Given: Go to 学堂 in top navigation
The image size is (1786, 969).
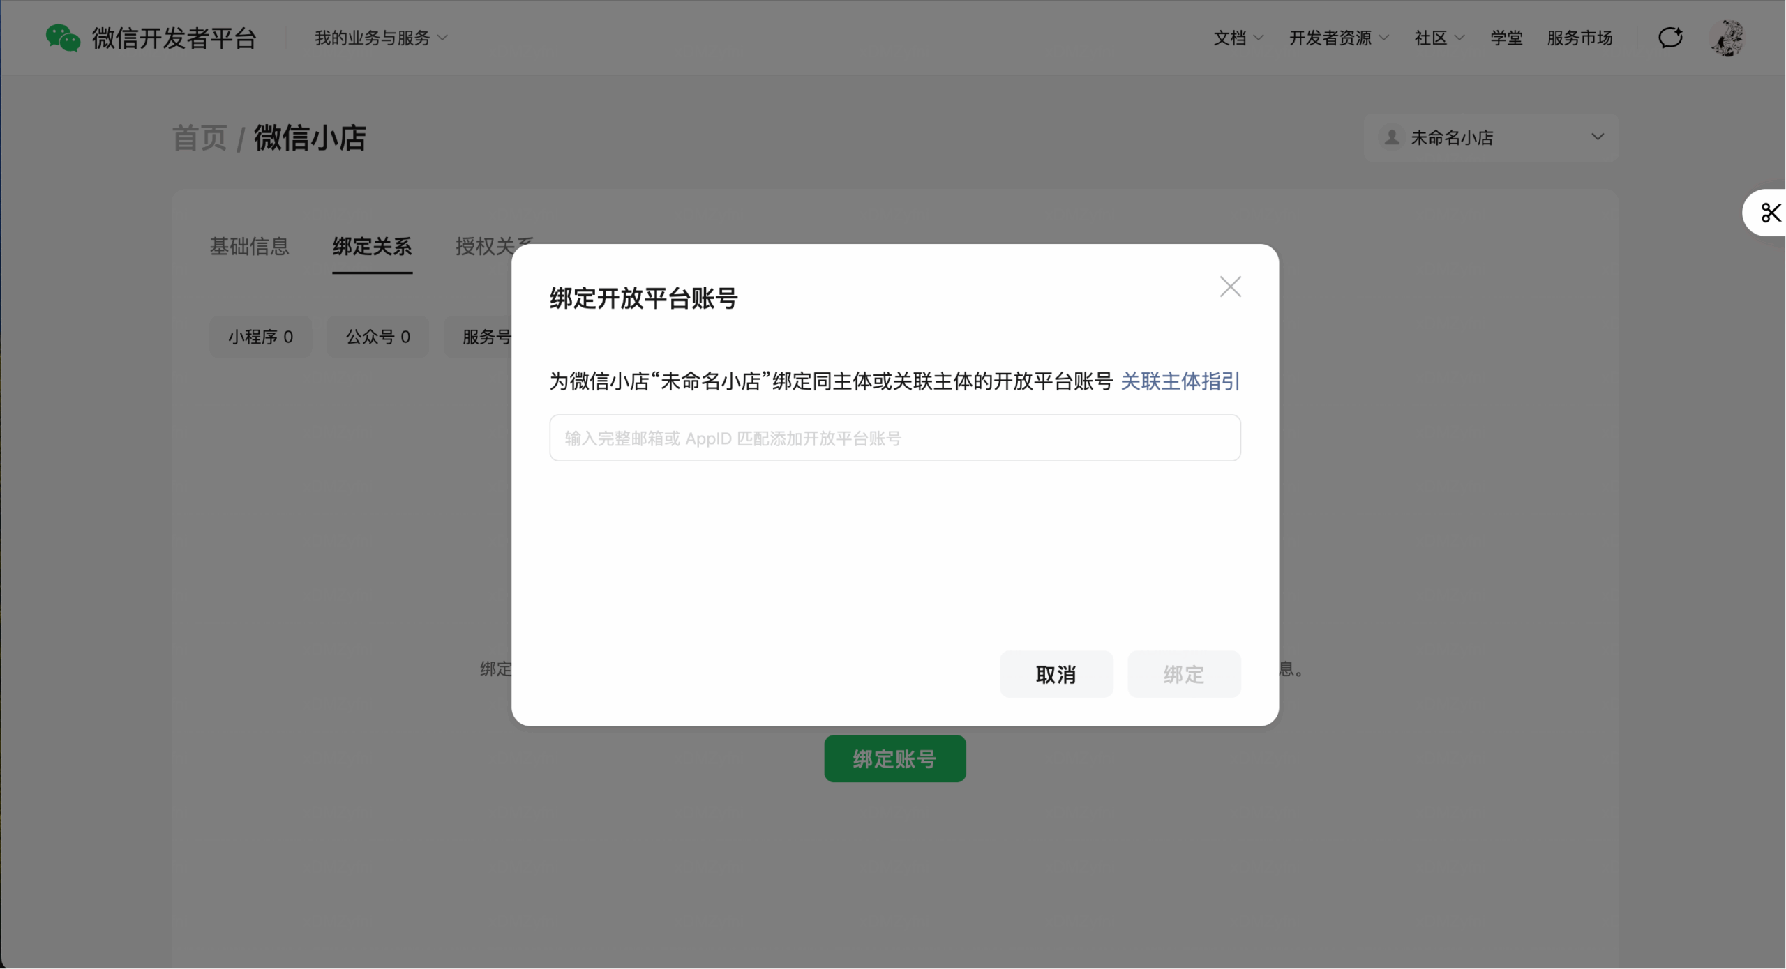Looking at the screenshot, I should (x=1506, y=38).
